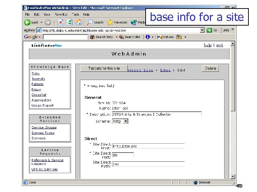Click the Google toolbar info icon

pos(148,37)
